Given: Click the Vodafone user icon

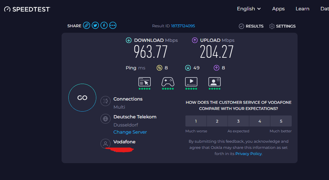Looking at the screenshot, I should [106, 144].
